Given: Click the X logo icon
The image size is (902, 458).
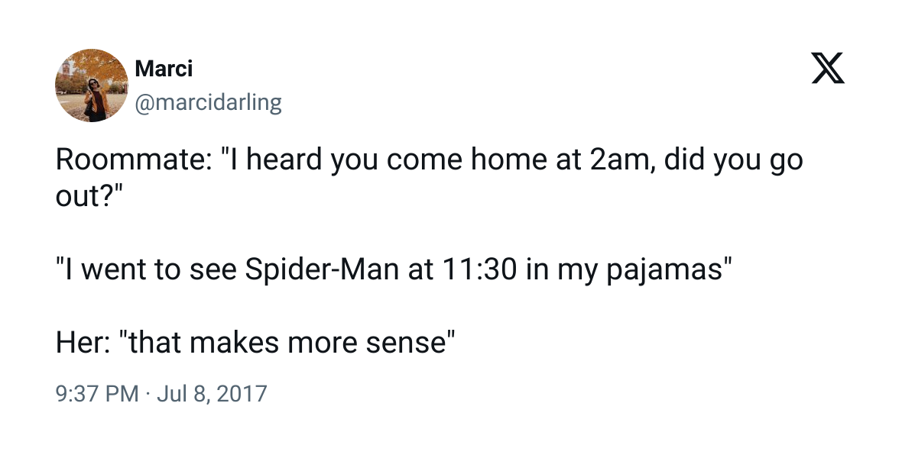Looking at the screenshot, I should [828, 68].
